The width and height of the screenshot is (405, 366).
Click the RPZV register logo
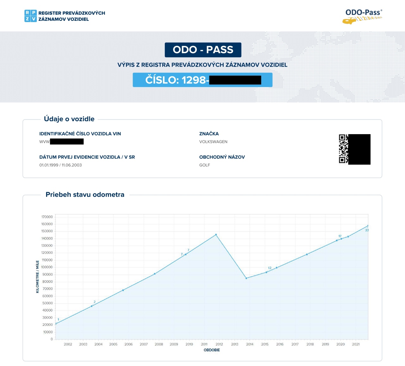(65, 16)
